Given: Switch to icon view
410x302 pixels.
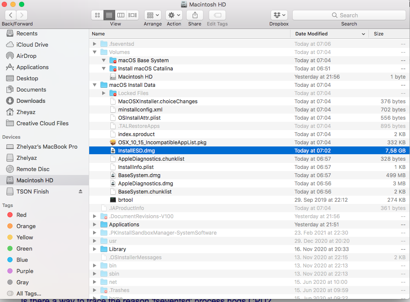Looking at the screenshot, I should pos(97,15).
